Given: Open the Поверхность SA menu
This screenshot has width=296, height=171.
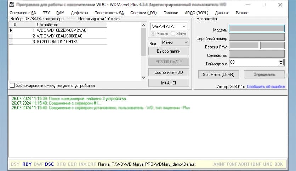Looking at the screenshot, I should pos(109,13).
